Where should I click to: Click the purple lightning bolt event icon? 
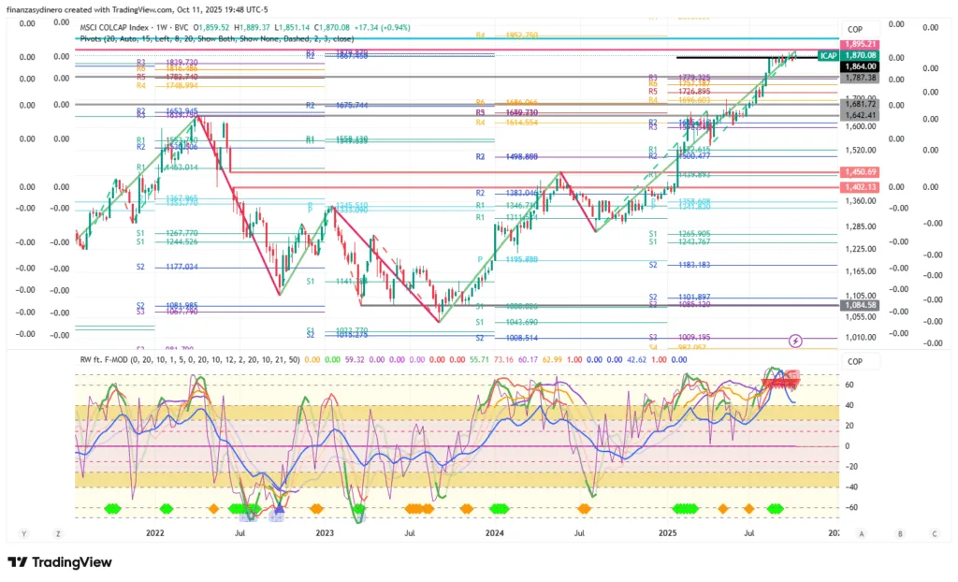pos(795,340)
